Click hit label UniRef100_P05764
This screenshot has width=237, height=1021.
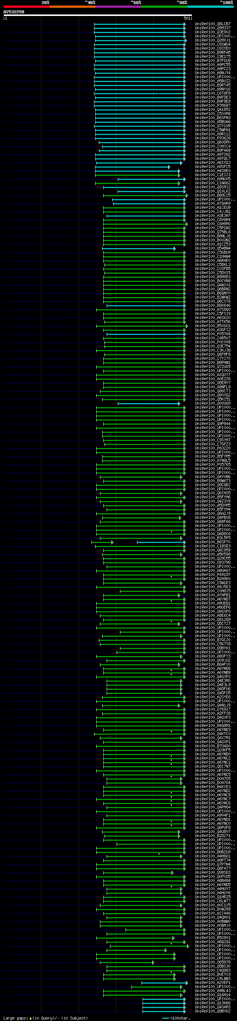pyautogui.click(x=213, y=334)
